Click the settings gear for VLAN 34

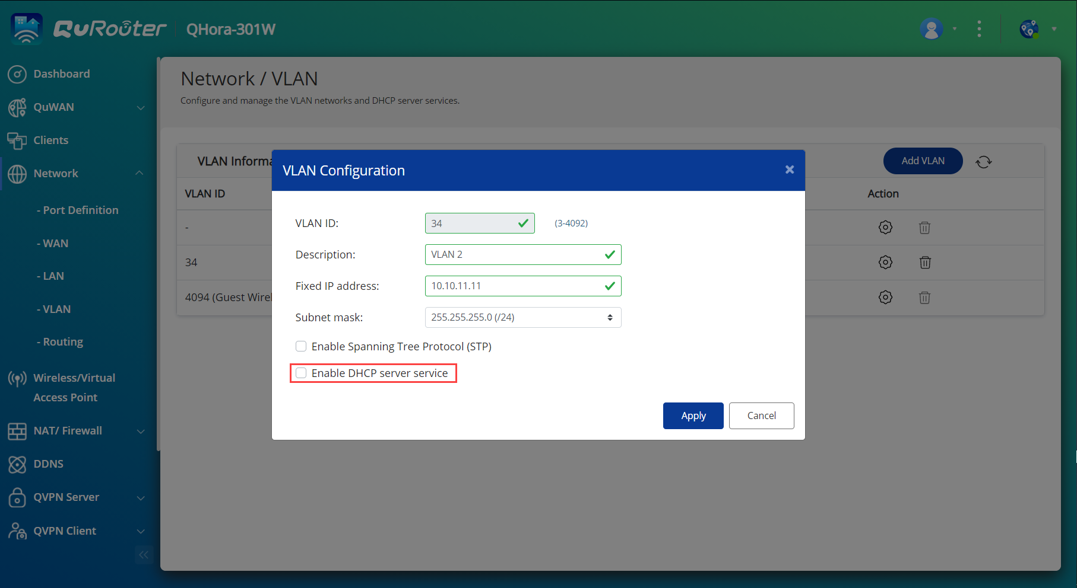coord(885,262)
